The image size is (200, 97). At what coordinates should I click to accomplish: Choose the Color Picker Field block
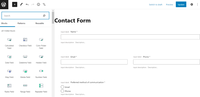(x=41, y=44)
